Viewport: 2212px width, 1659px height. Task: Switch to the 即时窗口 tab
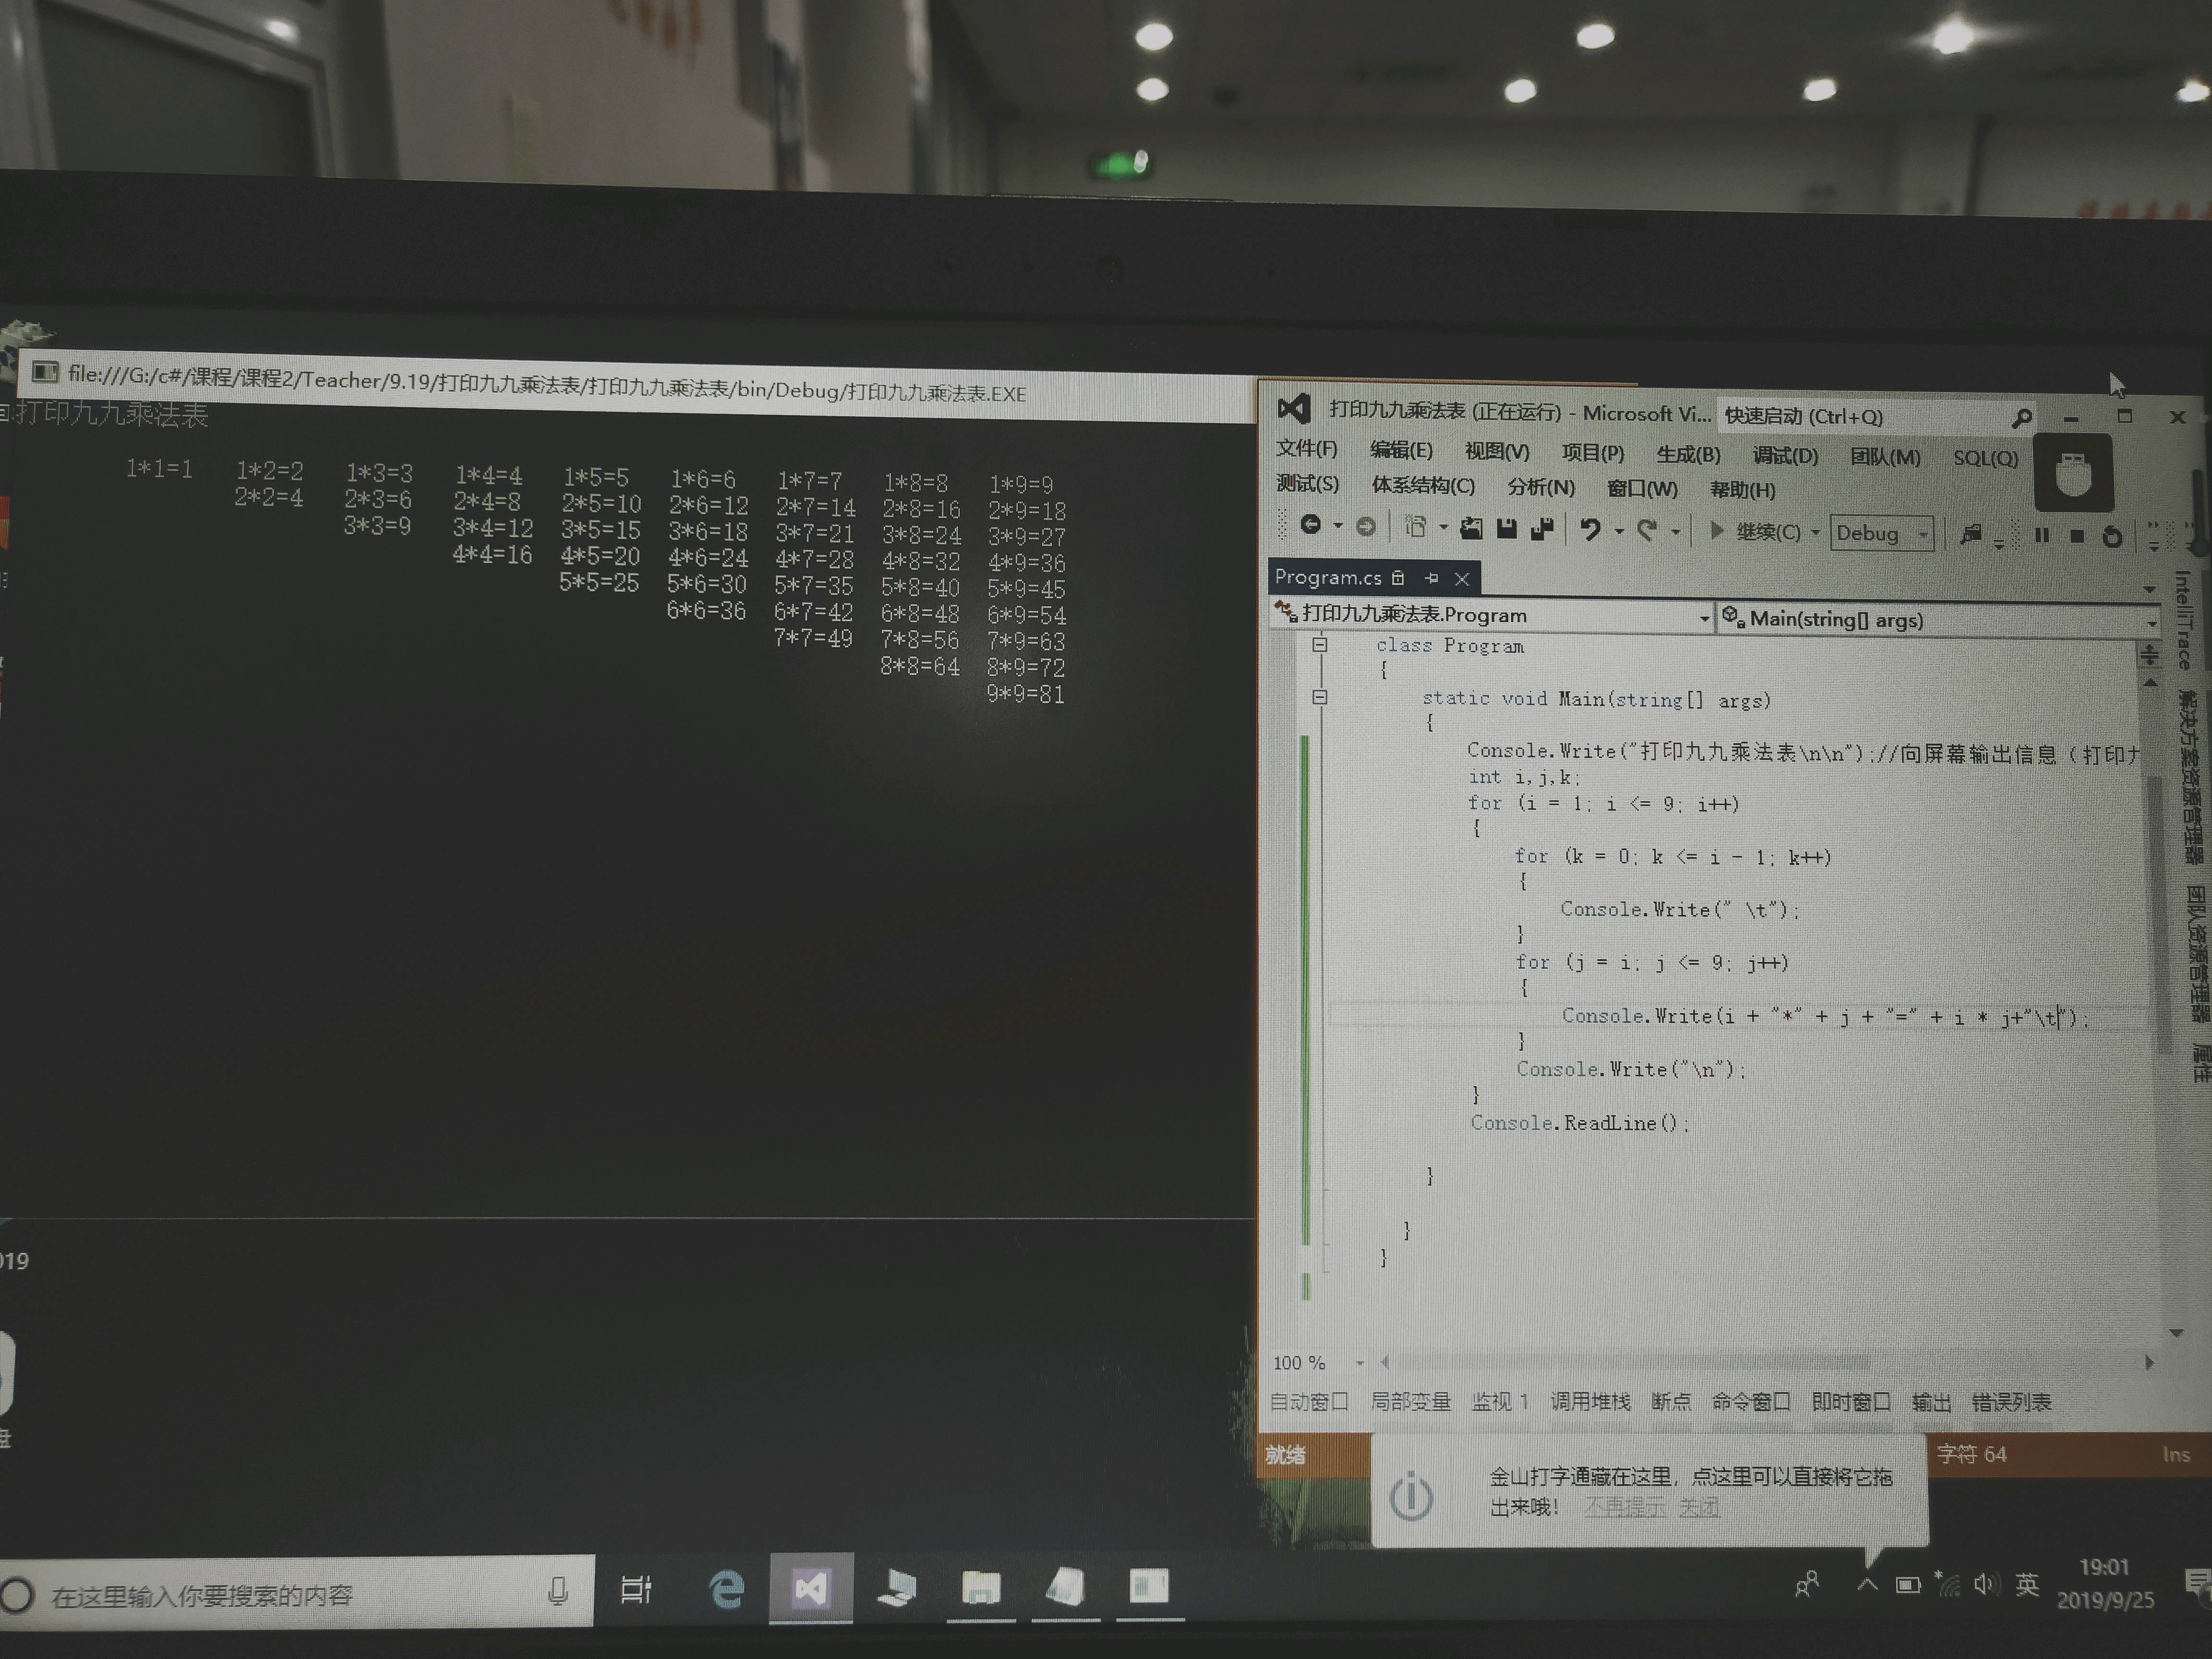pos(1851,1402)
